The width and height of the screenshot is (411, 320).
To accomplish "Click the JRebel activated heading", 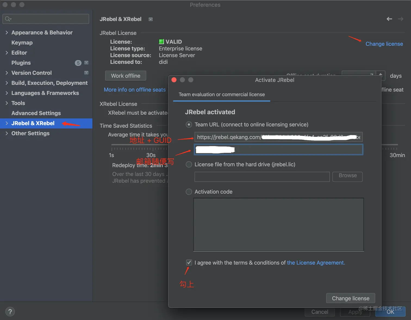I will click(210, 112).
